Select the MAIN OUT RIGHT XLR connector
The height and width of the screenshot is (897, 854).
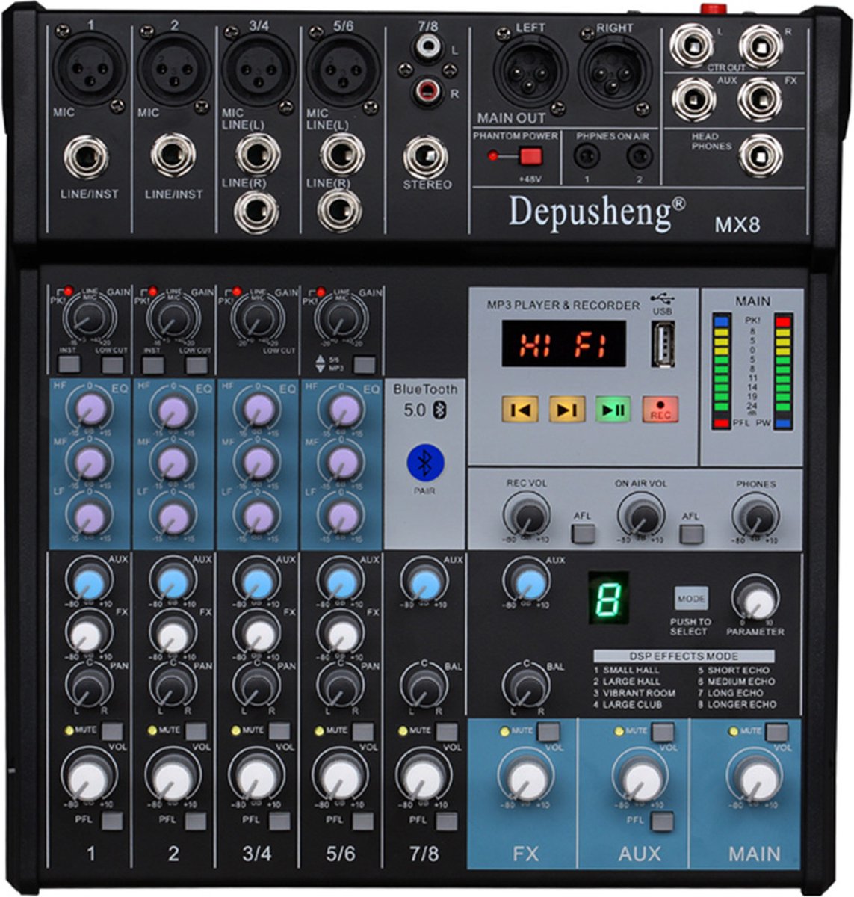(616, 71)
